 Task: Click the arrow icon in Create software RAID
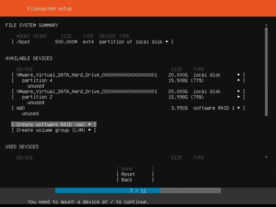coord(90,124)
